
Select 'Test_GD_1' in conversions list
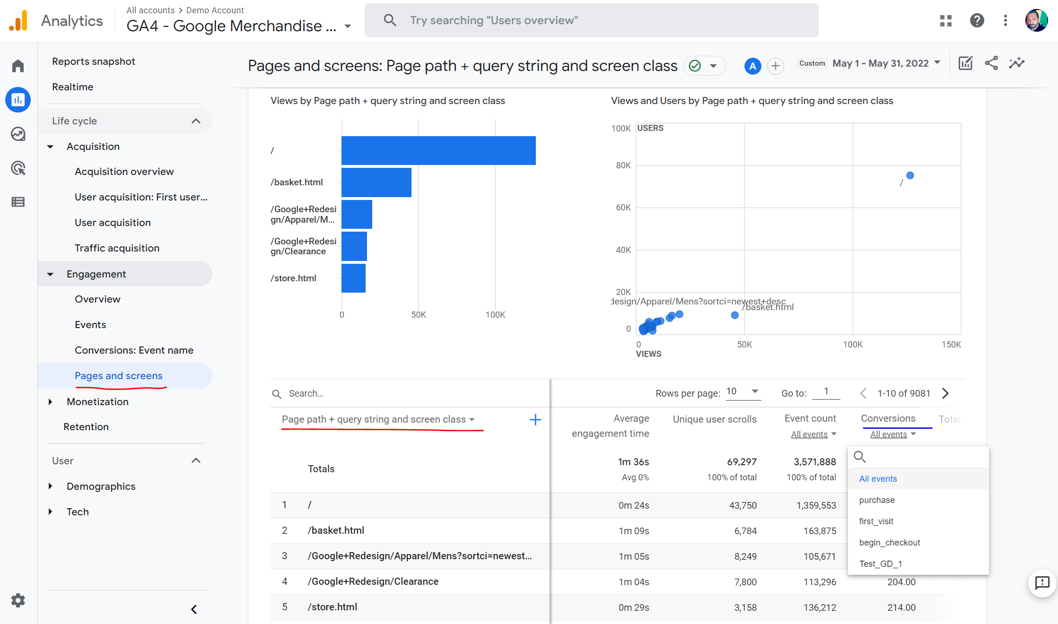click(x=918, y=564)
